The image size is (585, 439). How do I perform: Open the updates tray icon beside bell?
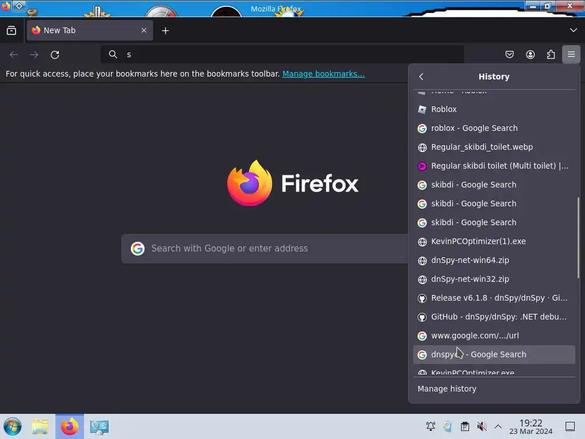tap(448, 426)
